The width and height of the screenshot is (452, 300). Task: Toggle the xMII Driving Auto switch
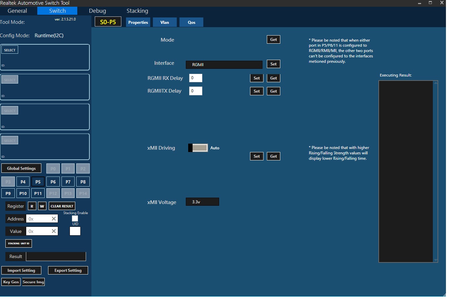tap(198, 148)
